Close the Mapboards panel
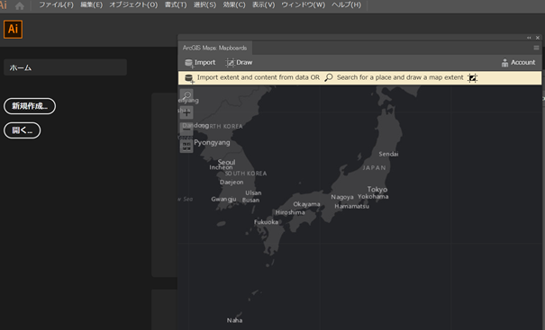This screenshot has width=545, height=330. [538, 38]
